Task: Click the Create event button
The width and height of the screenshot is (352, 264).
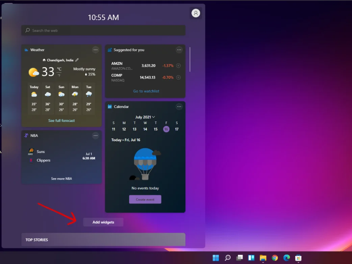Action: [x=145, y=200]
